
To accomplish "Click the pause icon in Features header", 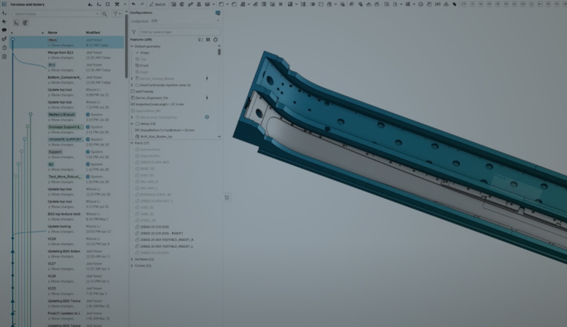I will (208, 39).
